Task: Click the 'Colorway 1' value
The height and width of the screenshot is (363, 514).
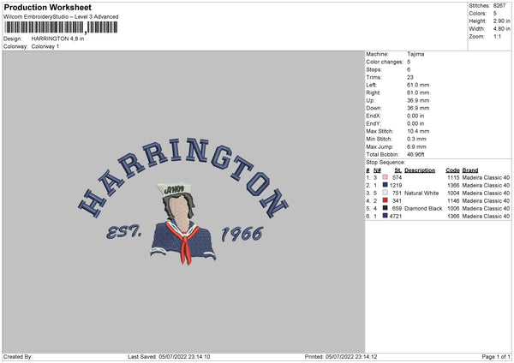Action: pos(45,46)
